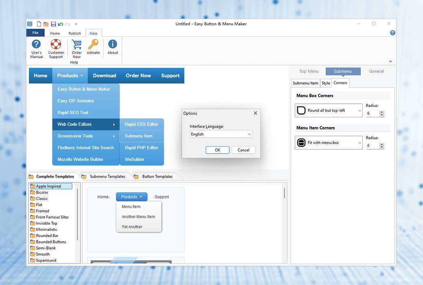
Task: Open the Submenu Item sub-tab
Action: 305,83
